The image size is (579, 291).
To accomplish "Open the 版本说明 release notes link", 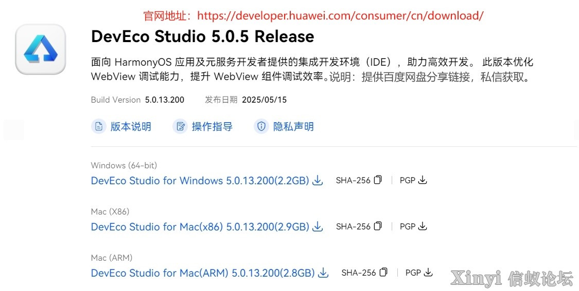I will (131, 126).
